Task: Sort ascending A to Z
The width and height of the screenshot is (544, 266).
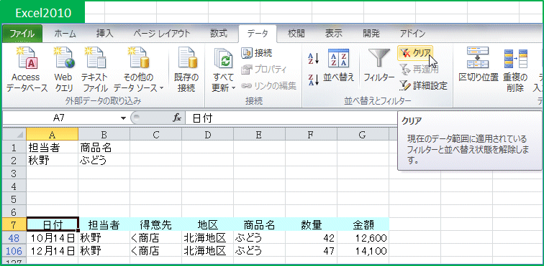Action: (314, 60)
